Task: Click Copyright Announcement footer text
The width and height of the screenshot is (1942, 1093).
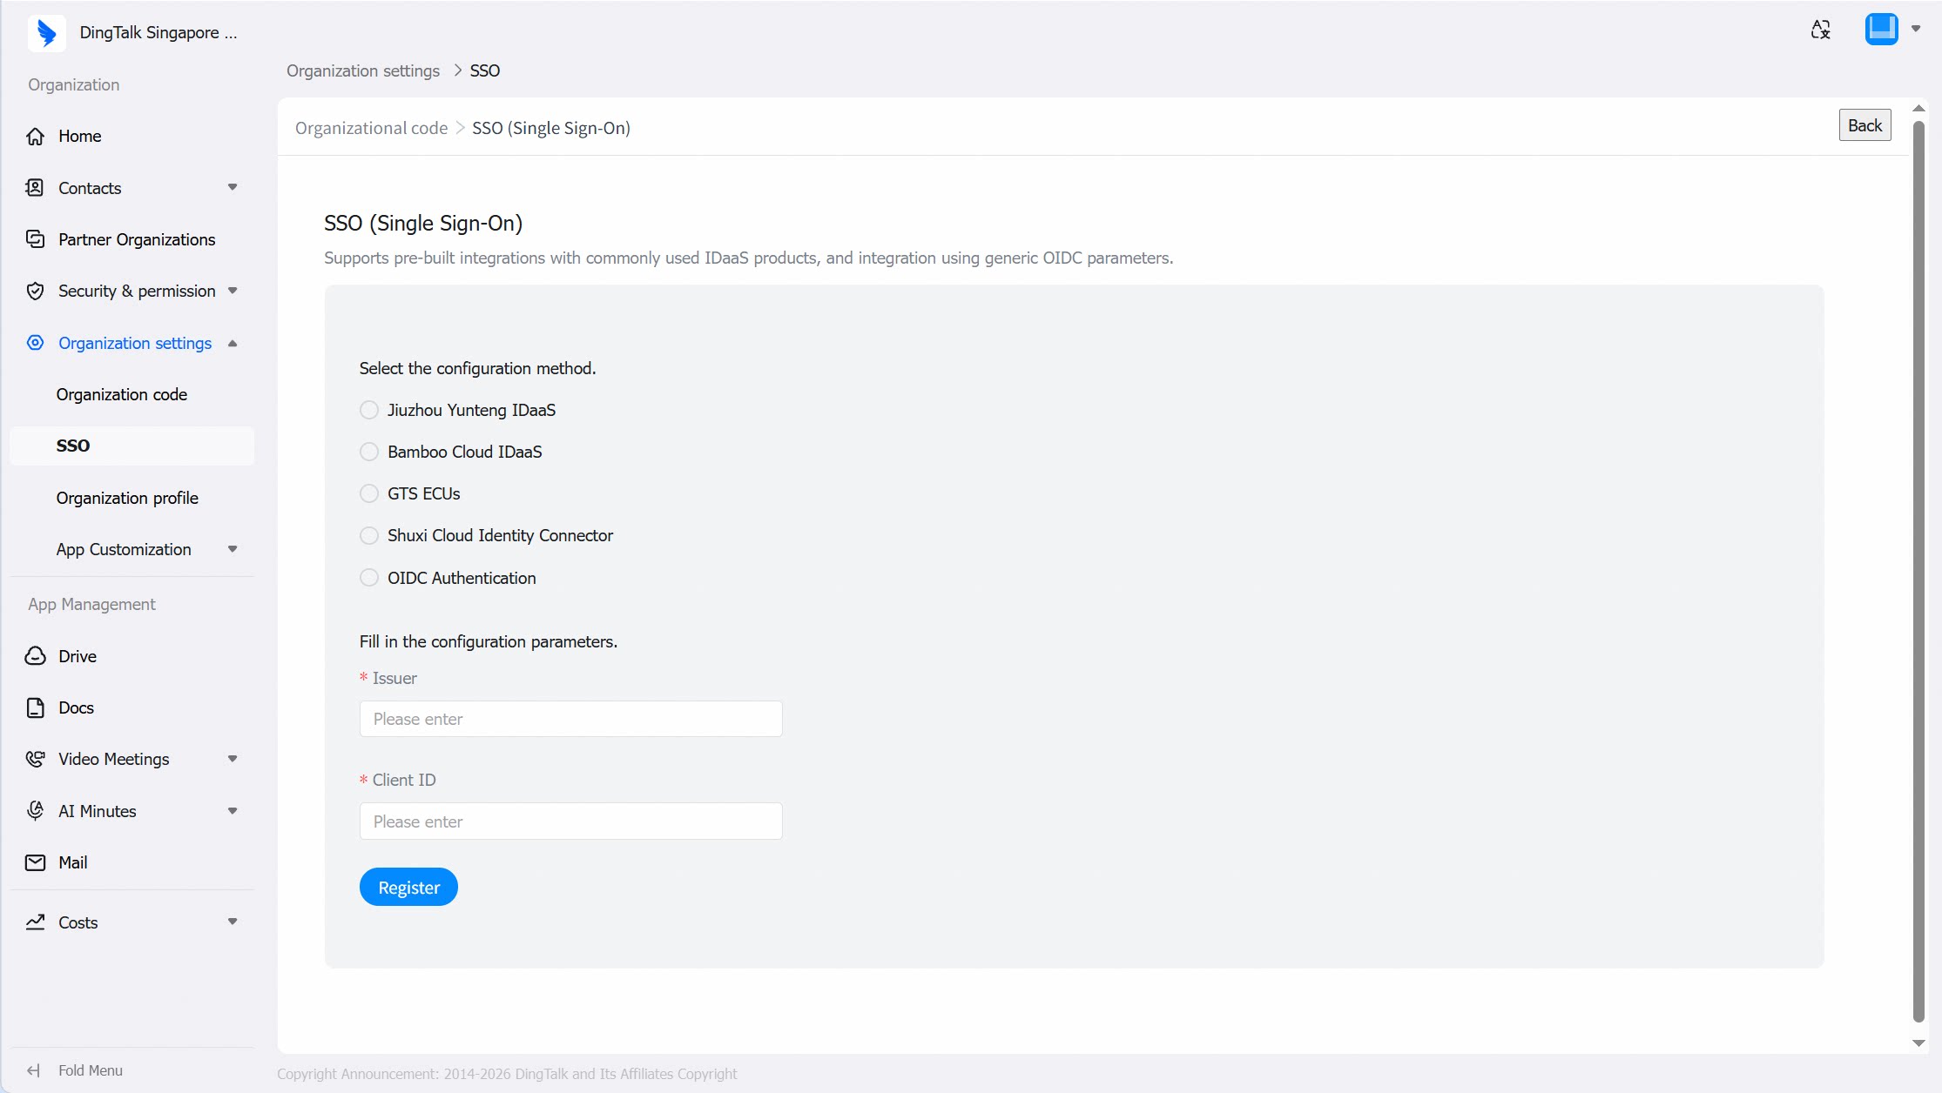Action: [x=507, y=1074]
